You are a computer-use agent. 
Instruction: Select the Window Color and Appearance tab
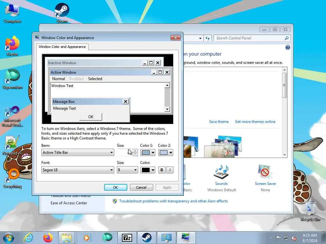pyautogui.click(x=62, y=47)
